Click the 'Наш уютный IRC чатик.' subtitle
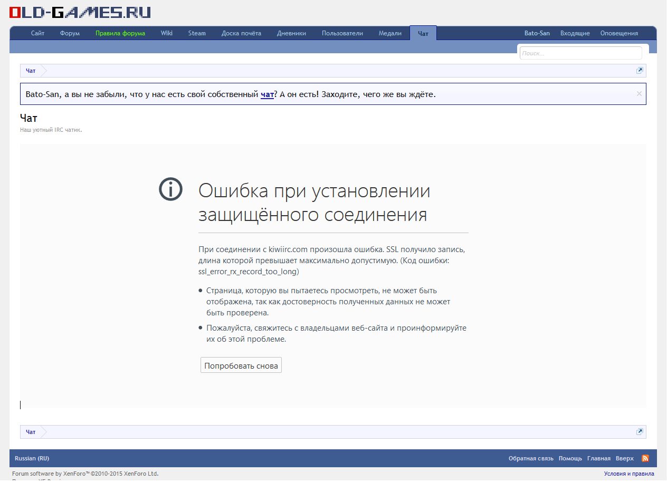The image size is (667, 482). pyautogui.click(x=51, y=130)
